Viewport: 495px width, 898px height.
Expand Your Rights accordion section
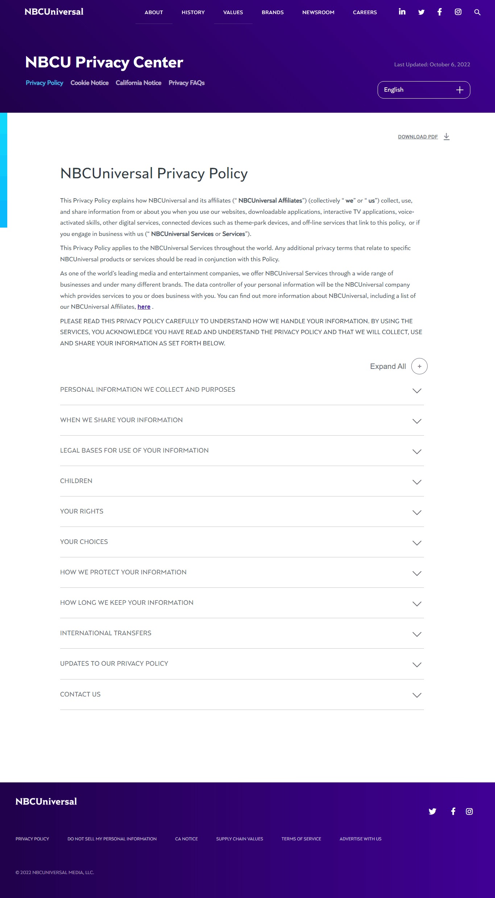pos(242,511)
